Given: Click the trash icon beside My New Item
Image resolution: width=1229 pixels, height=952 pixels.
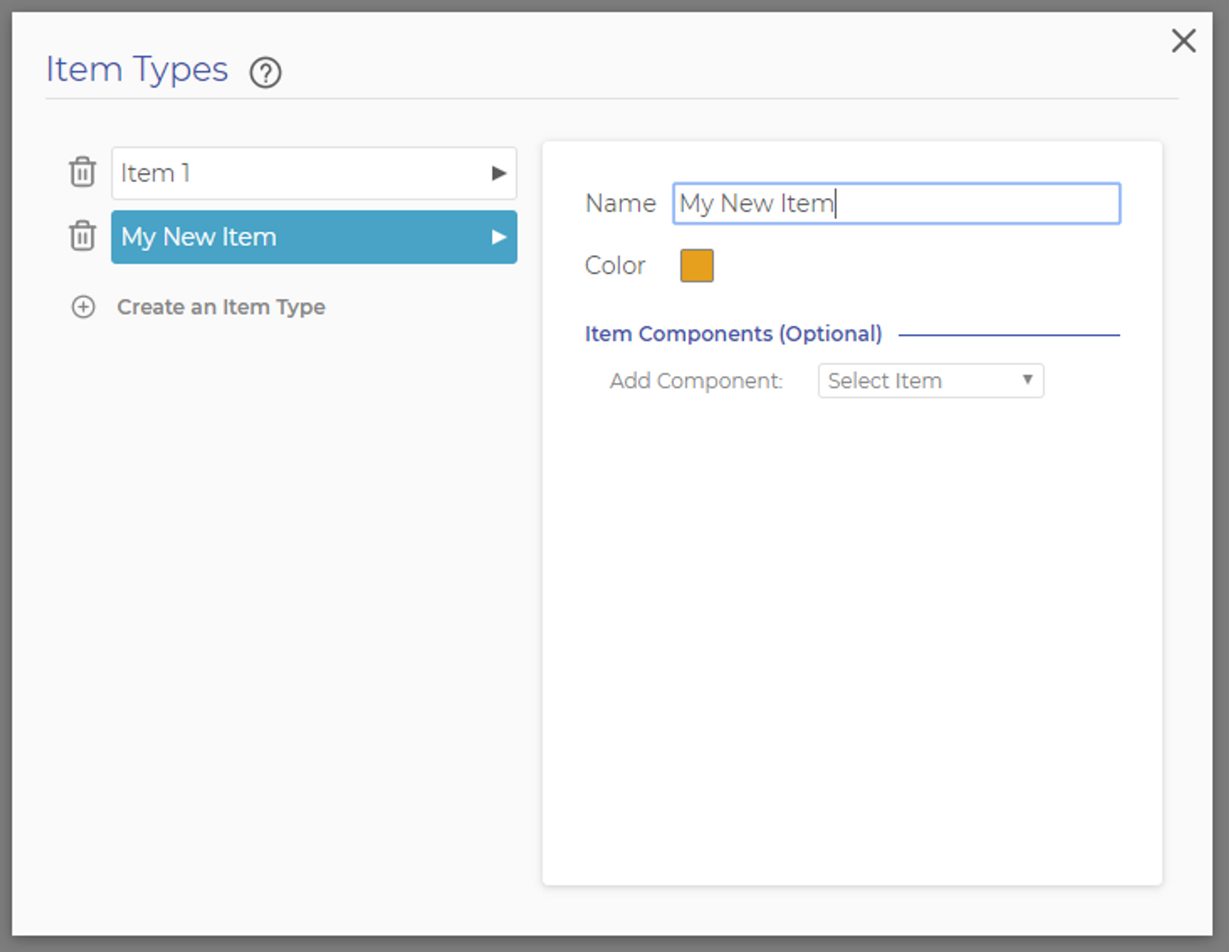Looking at the screenshot, I should (82, 236).
